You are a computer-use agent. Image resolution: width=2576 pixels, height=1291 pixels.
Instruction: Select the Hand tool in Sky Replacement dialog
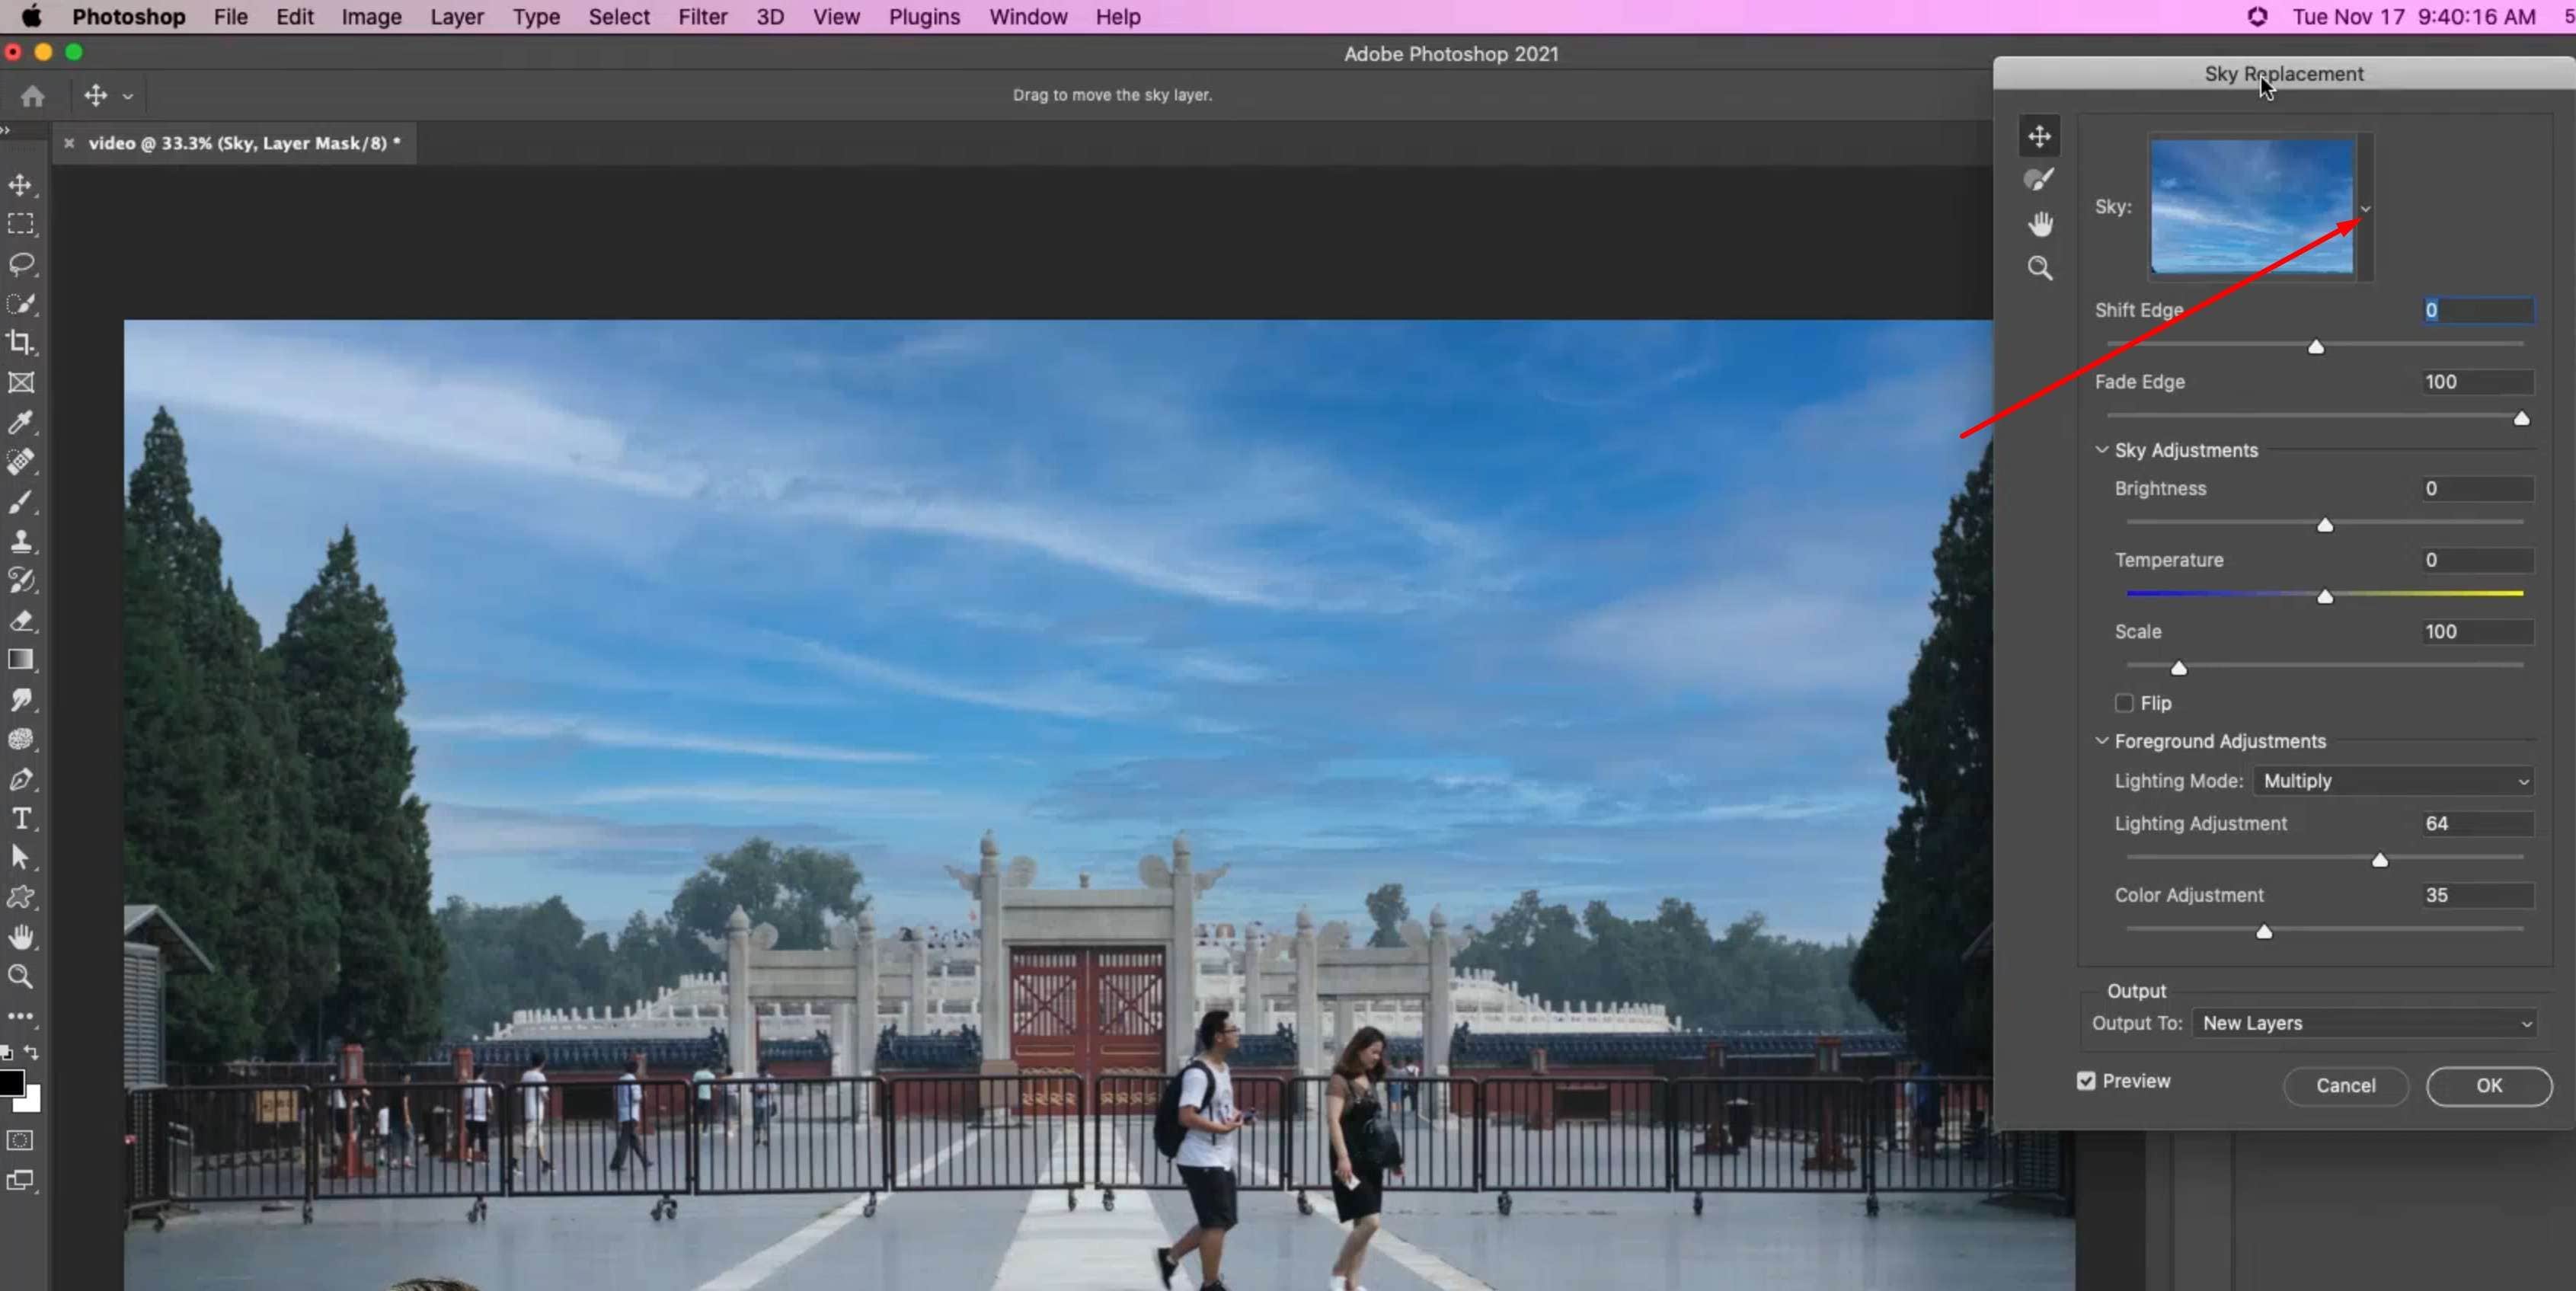(x=2039, y=224)
